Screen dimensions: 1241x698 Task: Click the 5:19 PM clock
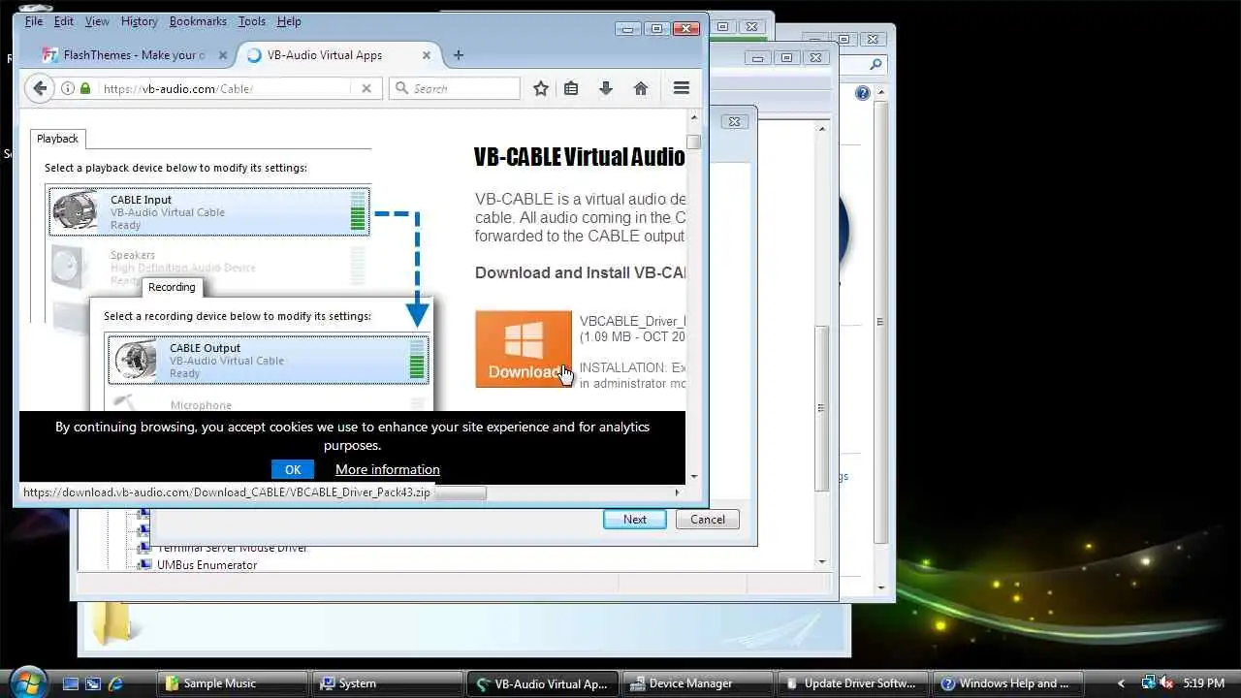coord(1203,683)
